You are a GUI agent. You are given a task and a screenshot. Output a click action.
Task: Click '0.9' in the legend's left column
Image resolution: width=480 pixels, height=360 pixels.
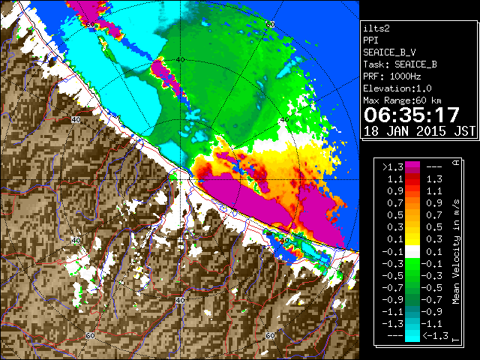tap(395, 191)
